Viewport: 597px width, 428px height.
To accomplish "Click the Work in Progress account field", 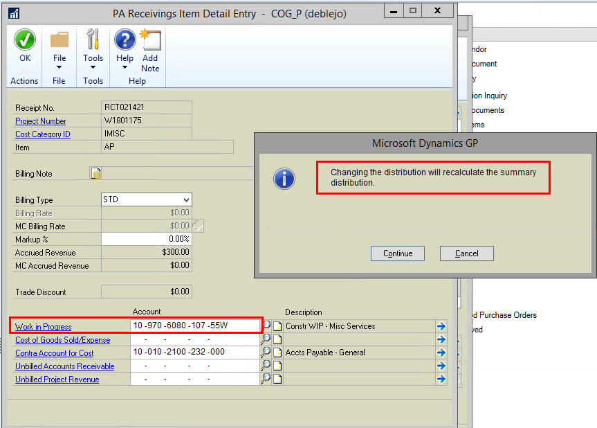I will 195,326.
